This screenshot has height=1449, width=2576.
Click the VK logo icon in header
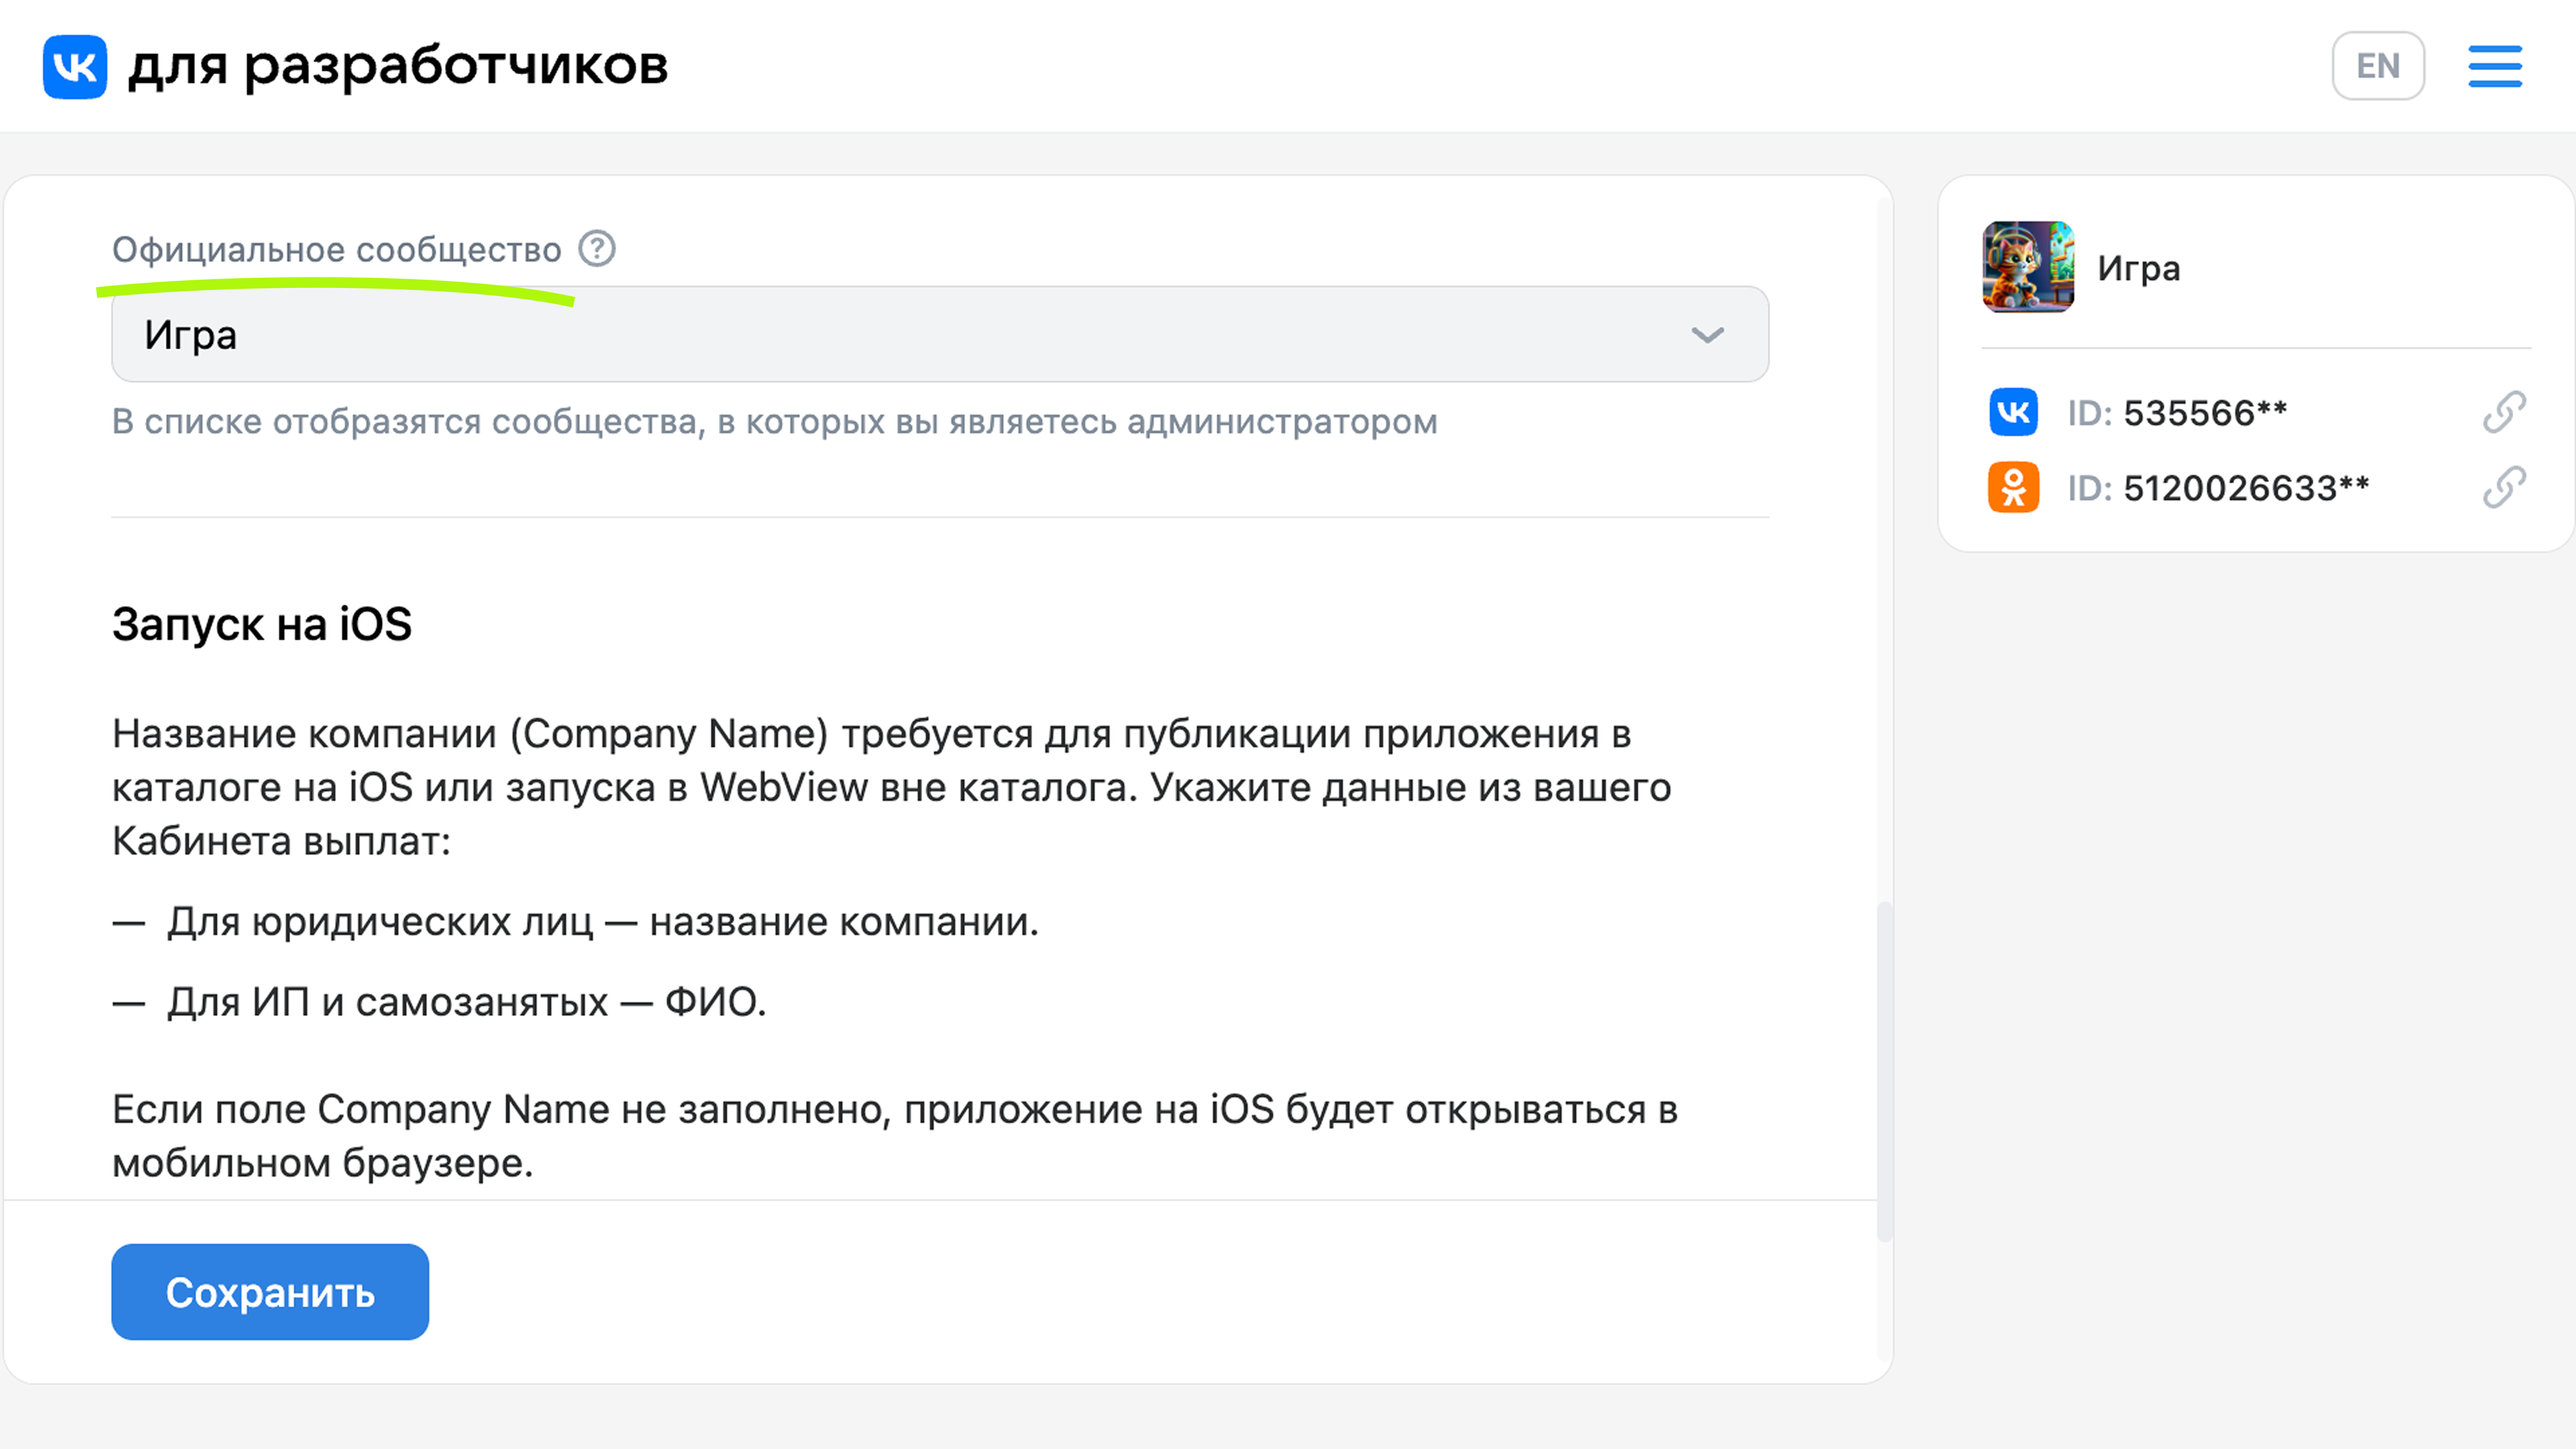pyautogui.click(x=75, y=67)
